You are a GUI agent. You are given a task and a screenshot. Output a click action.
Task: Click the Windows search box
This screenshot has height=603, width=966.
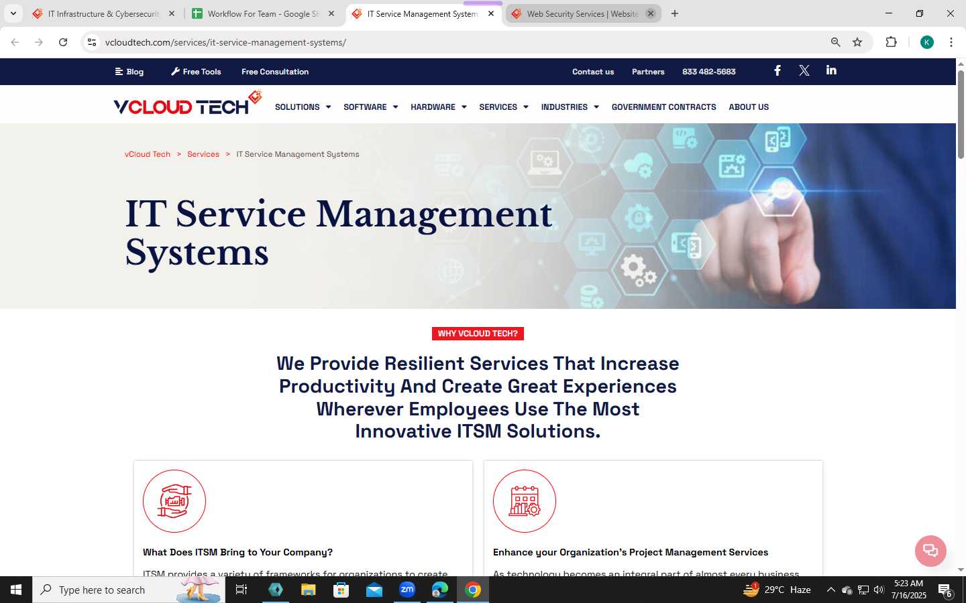click(129, 590)
